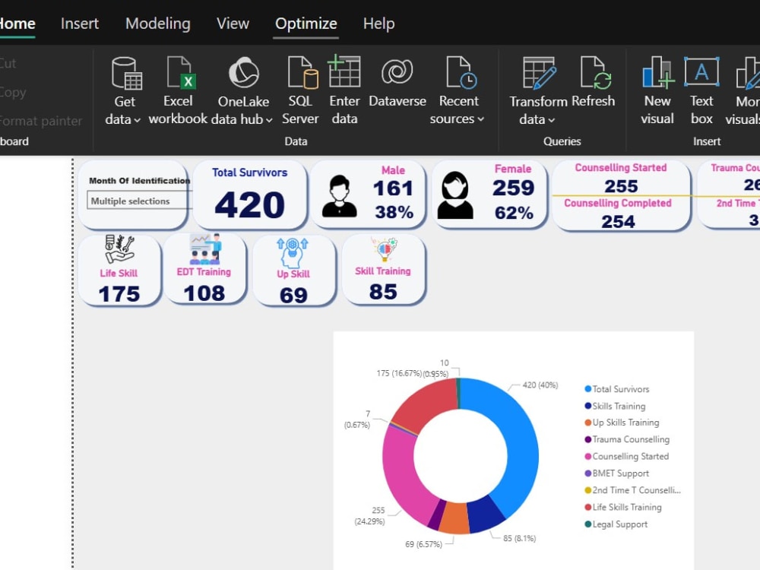Image resolution: width=760 pixels, height=570 pixels.
Task: Click Up Skills Training legend marker
Action: click(588, 423)
